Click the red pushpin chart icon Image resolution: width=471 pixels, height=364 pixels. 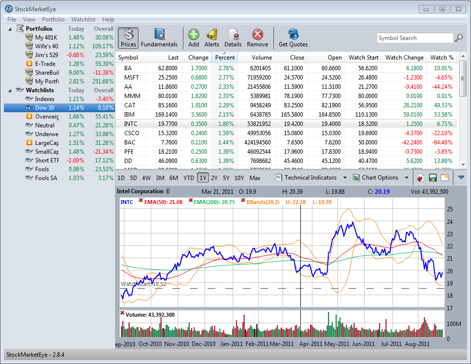(x=420, y=178)
